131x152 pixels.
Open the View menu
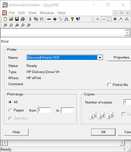(x=32, y=13)
